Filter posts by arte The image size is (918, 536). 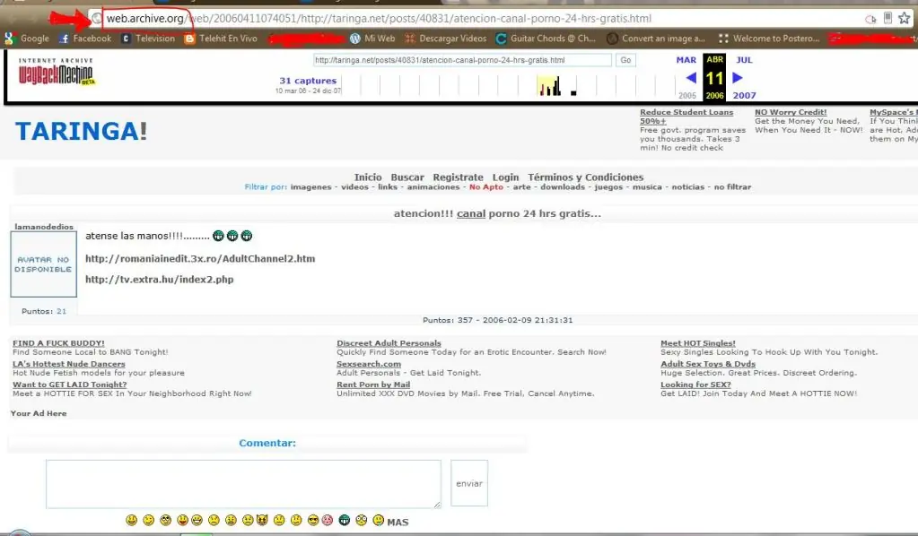(521, 187)
